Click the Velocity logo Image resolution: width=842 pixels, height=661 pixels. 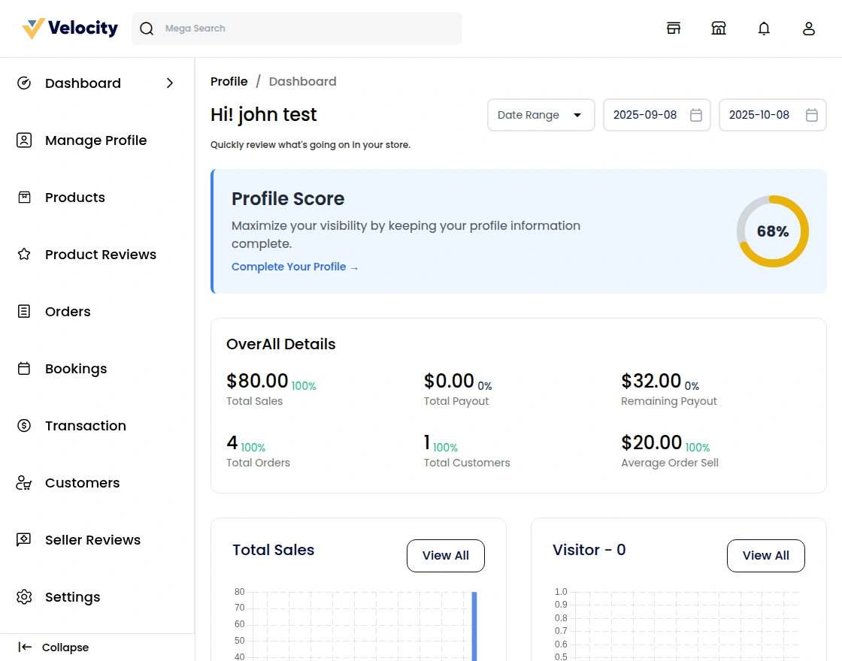pyautogui.click(x=68, y=28)
